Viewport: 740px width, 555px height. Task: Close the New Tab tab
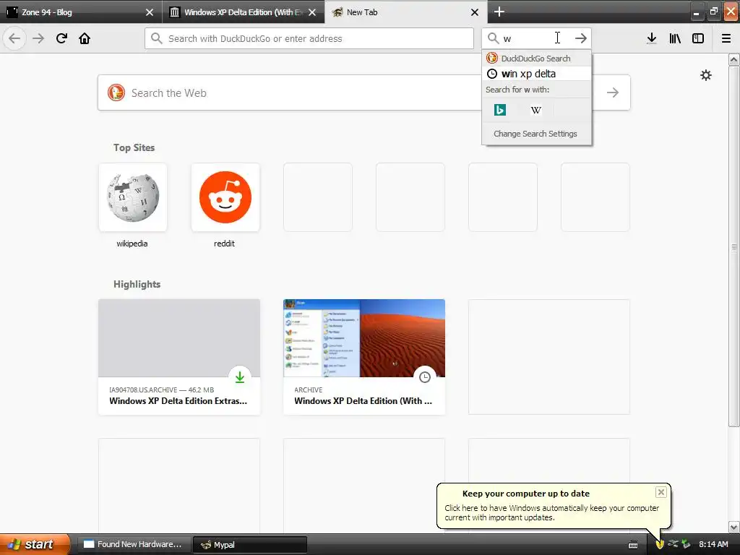[475, 12]
